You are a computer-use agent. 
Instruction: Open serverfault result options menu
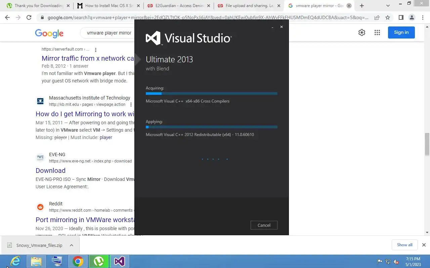point(96,50)
